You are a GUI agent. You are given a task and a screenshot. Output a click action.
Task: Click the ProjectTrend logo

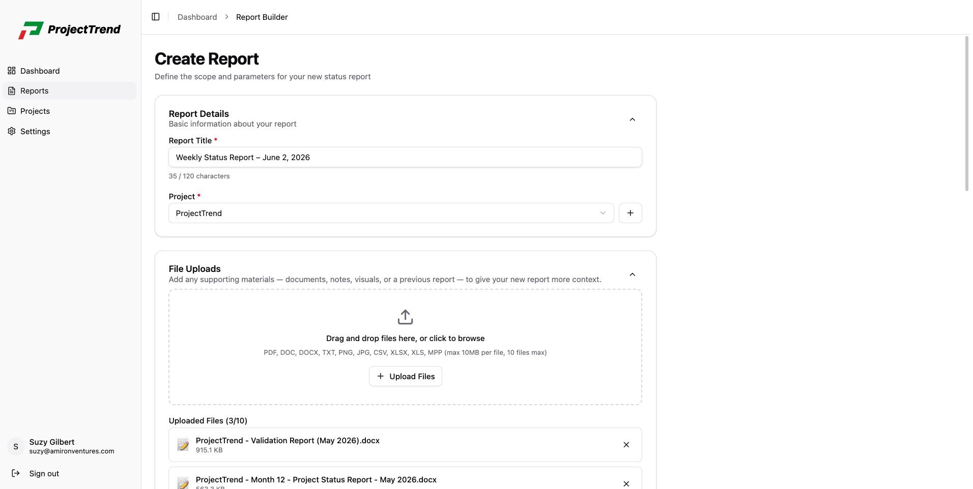(x=70, y=30)
